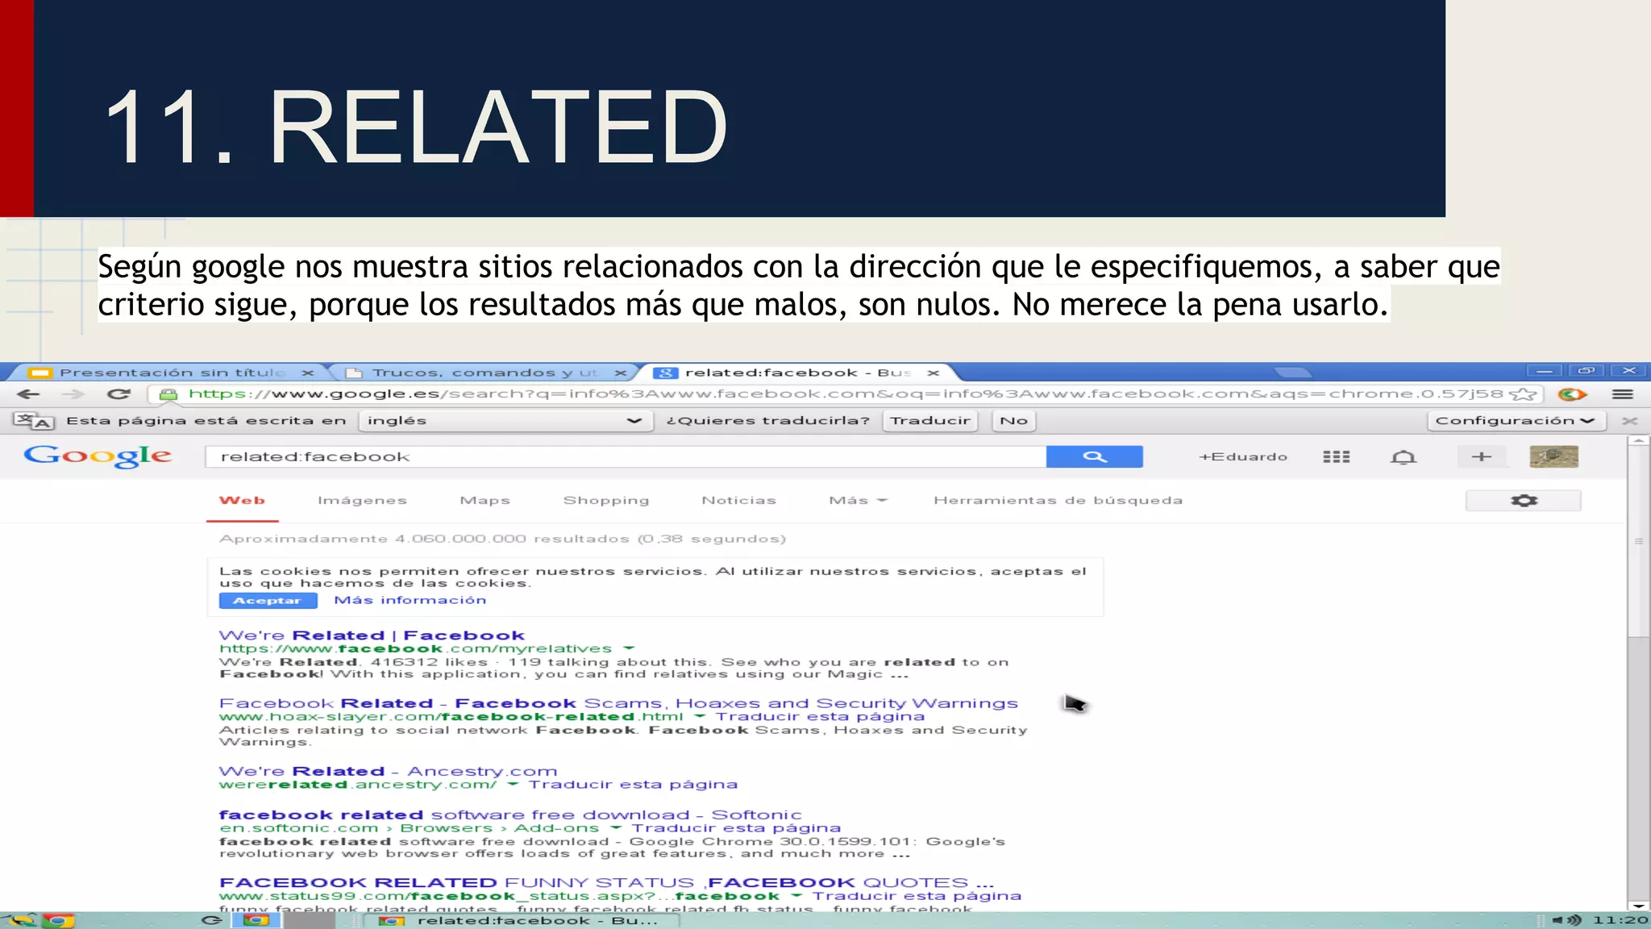The width and height of the screenshot is (1651, 929).
Task: Open the 'Imágenes' search tab
Action: pos(362,501)
